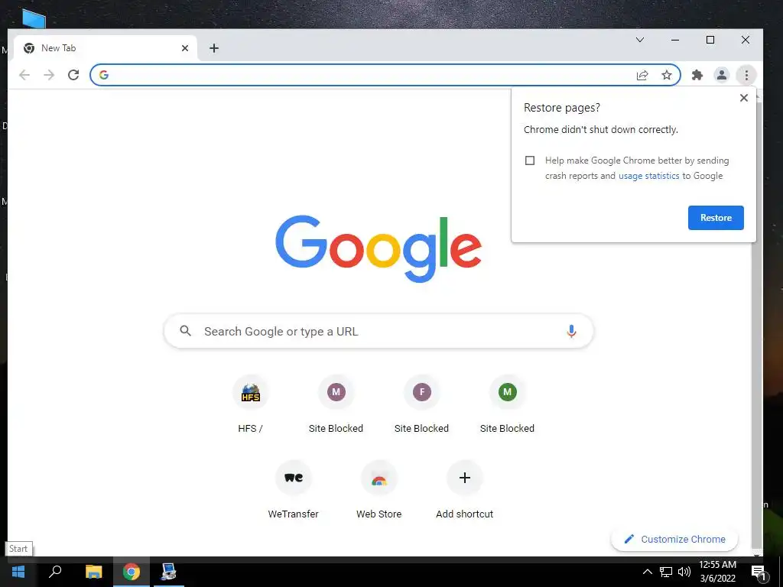This screenshot has width=783, height=587.
Task: Share this page via share icon
Action: [642, 75]
